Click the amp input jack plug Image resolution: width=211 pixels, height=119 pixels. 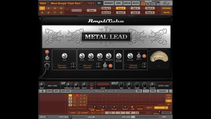[x=47, y=66]
